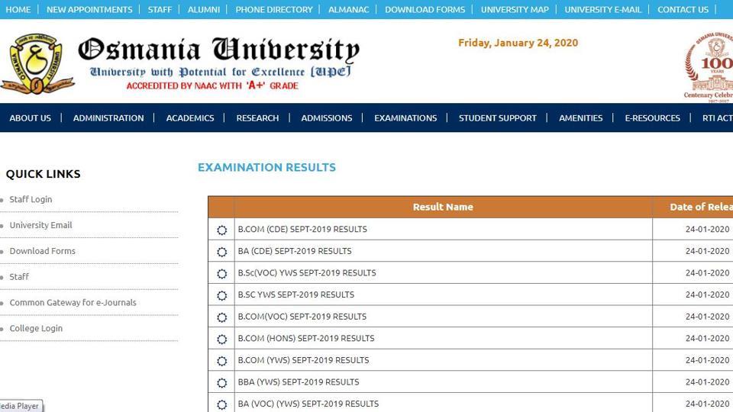The height and width of the screenshot is (412, 733).
Task: Open the ABOUT US menu
Action: [x=31, y=118]
